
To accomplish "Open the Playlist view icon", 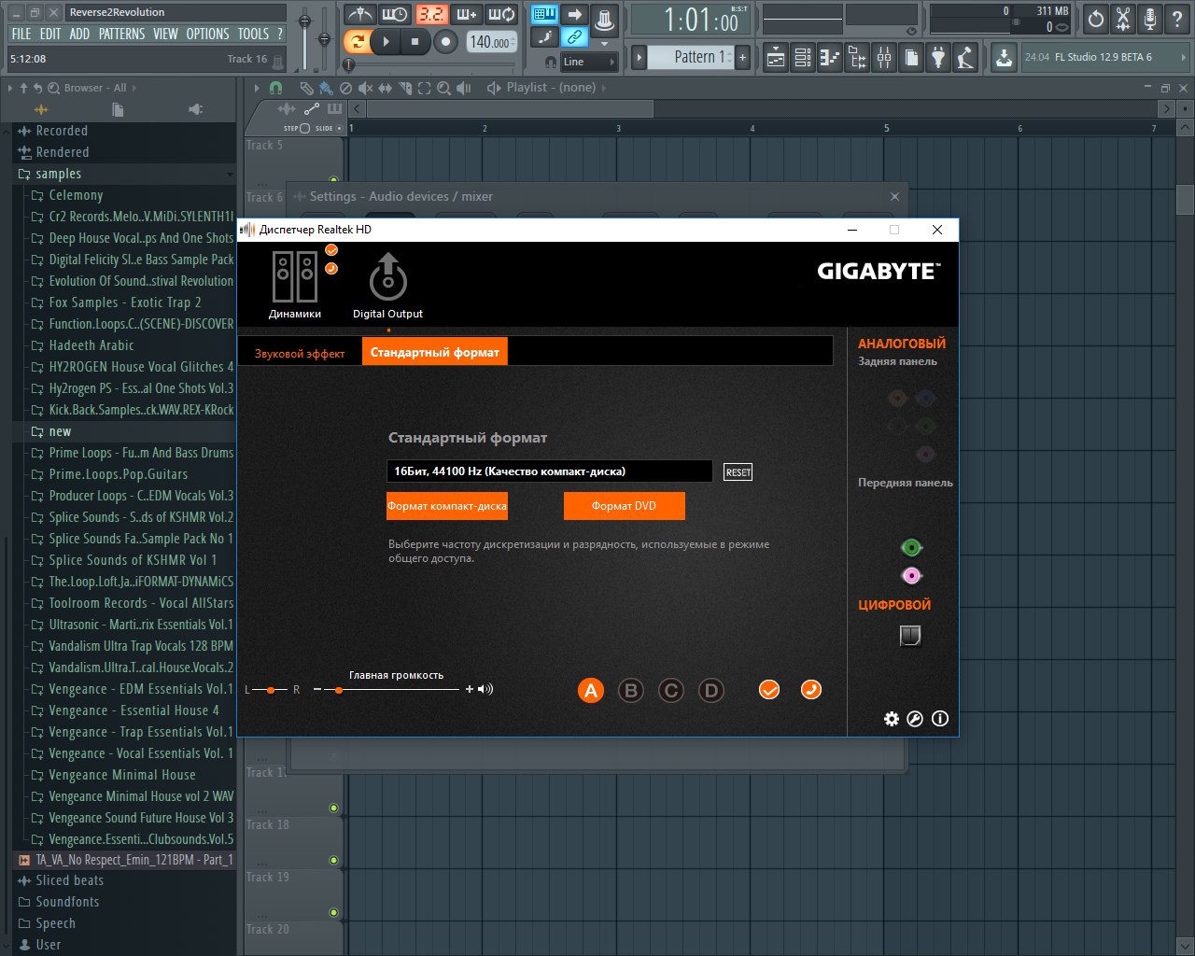I will coord(776,58).
